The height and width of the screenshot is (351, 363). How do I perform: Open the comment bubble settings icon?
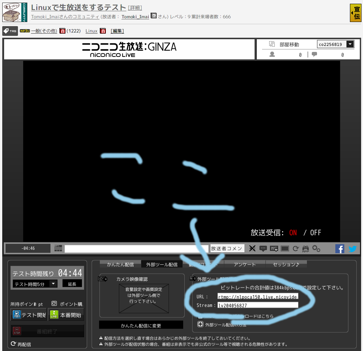(263, 249)
